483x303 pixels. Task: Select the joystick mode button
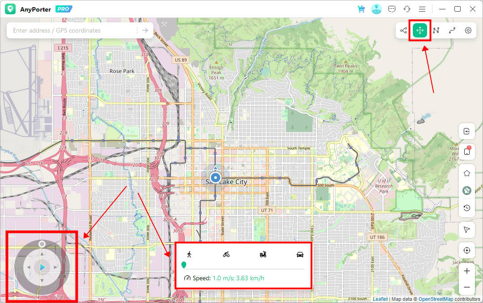(420, 30)
